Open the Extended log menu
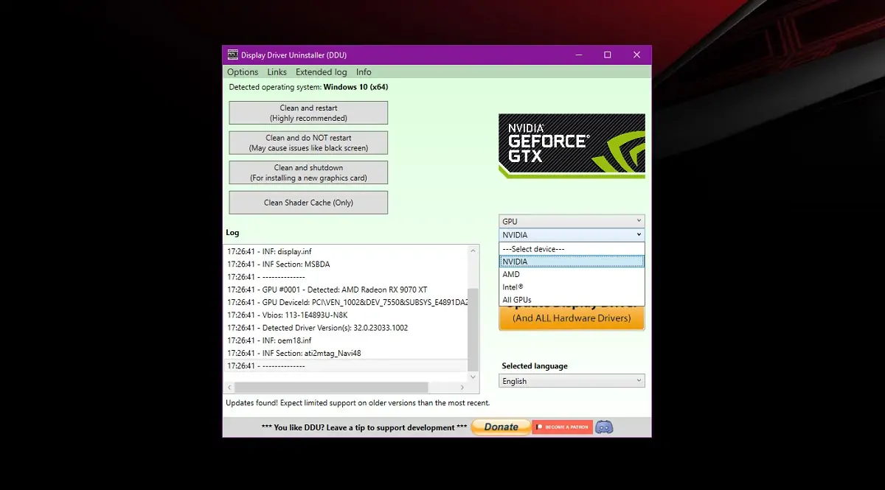This screenshot has width=885, height=490. 322,72
